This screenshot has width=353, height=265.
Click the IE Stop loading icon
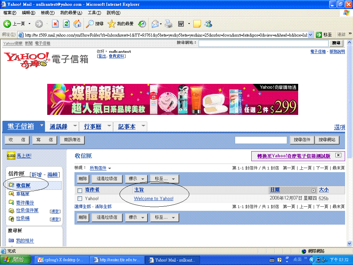click(55, 24)
